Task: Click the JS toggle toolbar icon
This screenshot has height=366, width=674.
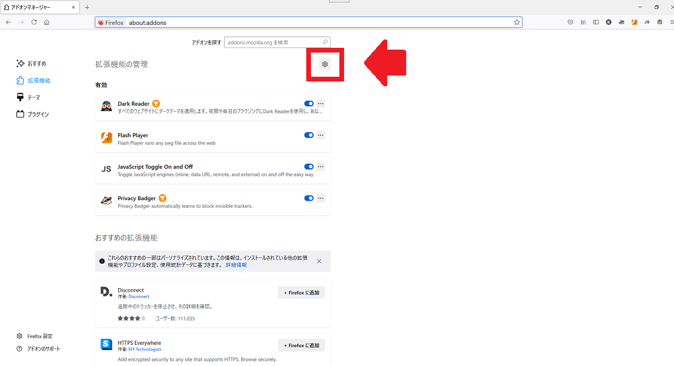Action: [647, 22]
